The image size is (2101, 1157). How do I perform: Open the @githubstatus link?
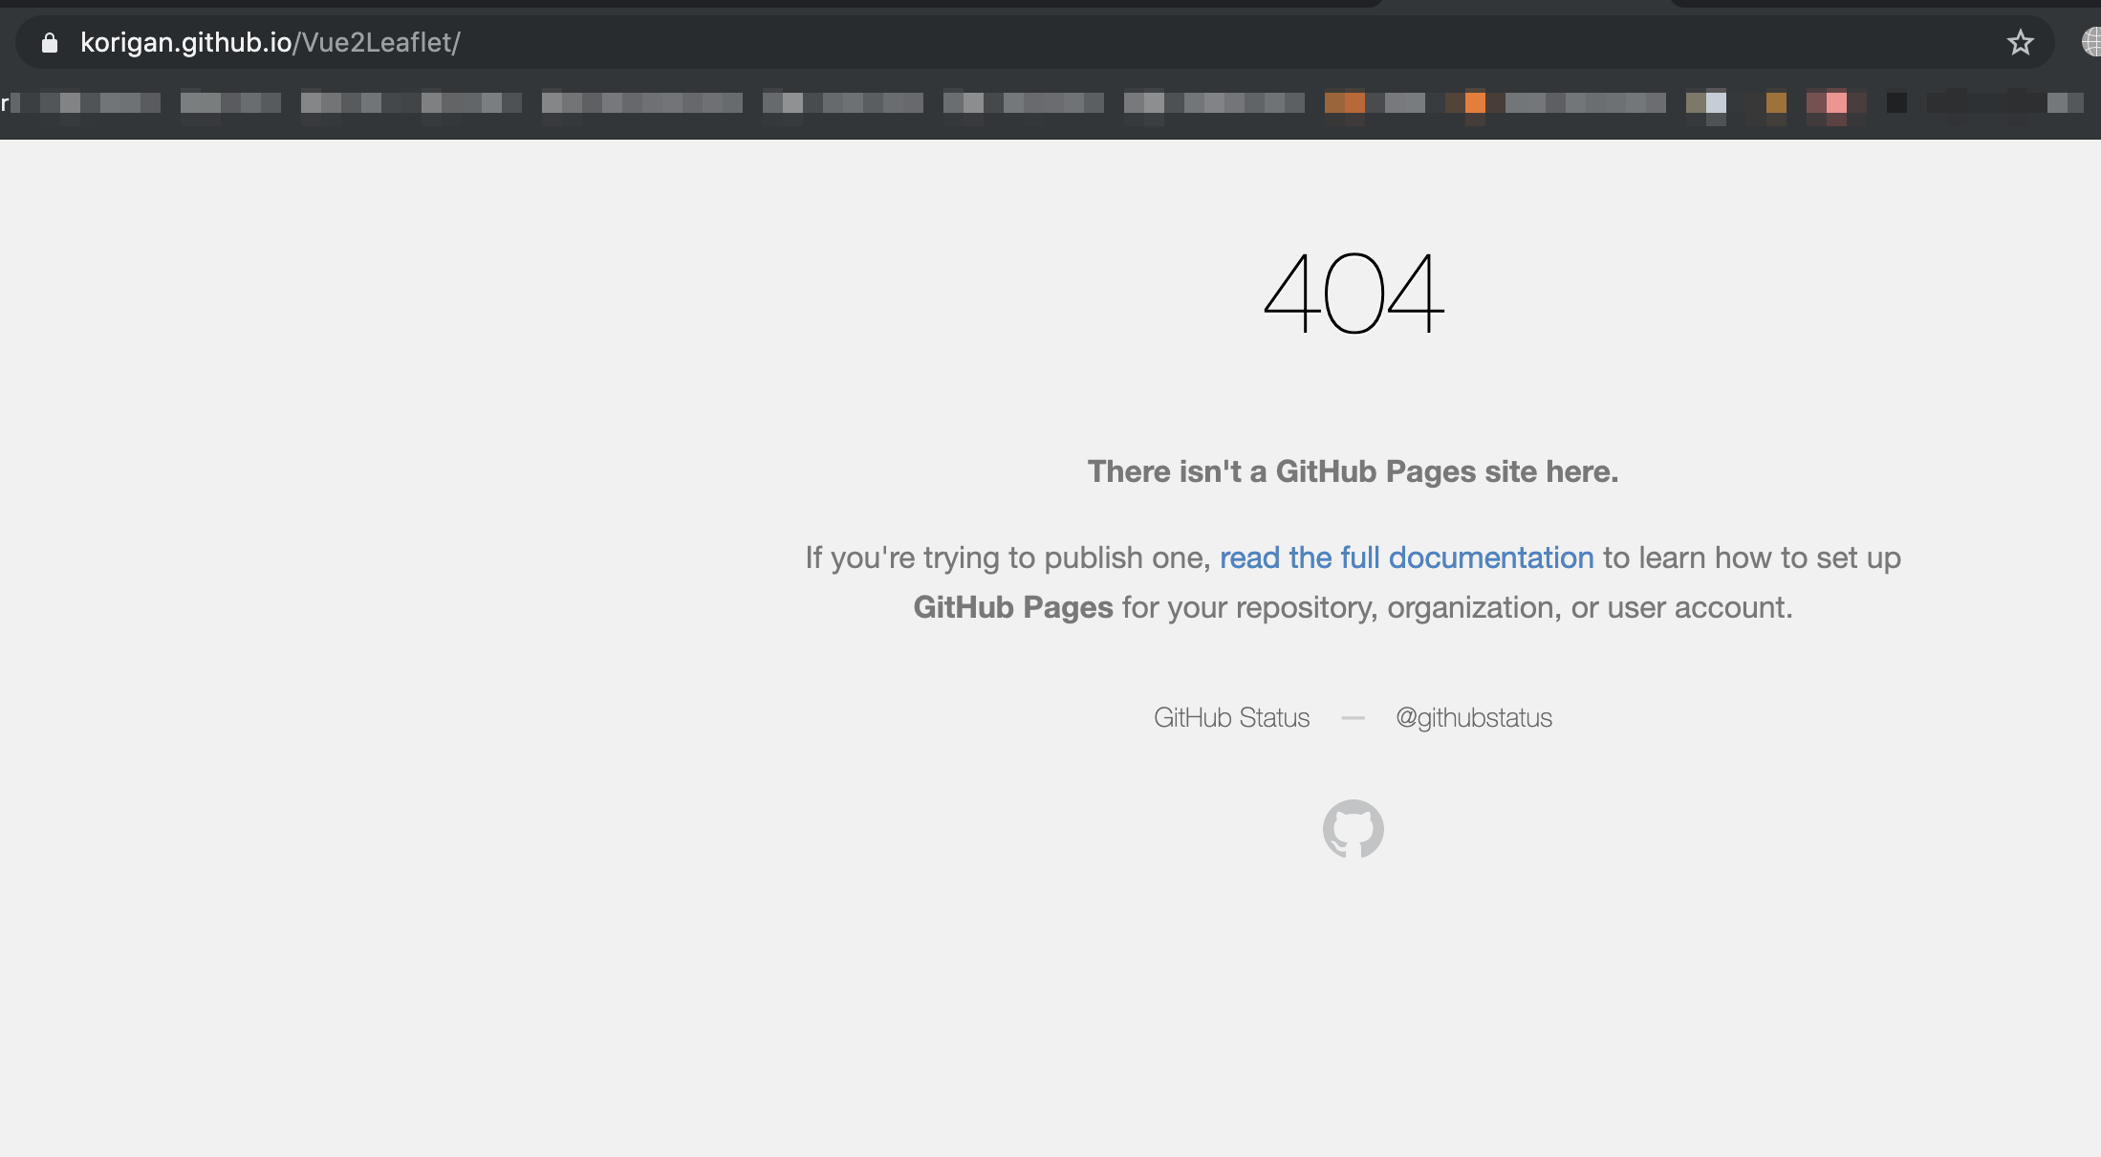click(1474, 718)
